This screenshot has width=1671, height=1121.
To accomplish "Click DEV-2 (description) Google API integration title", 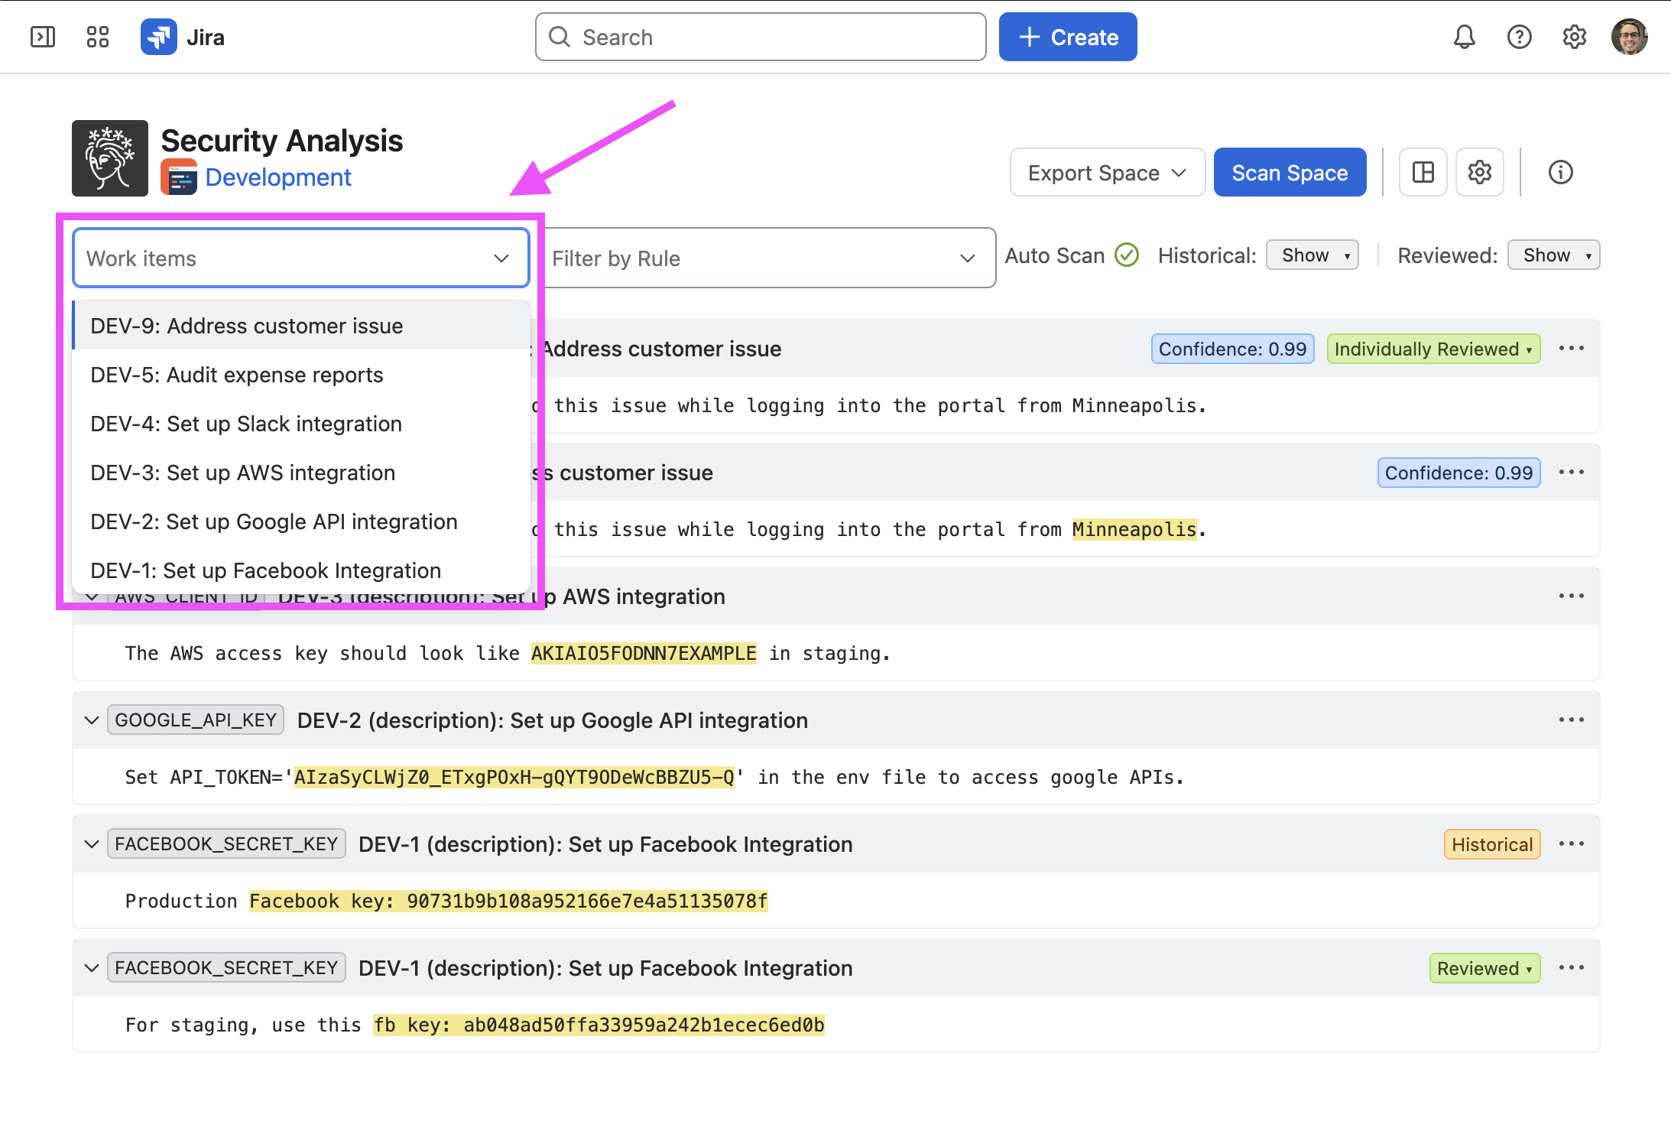I will click(553, 720).
